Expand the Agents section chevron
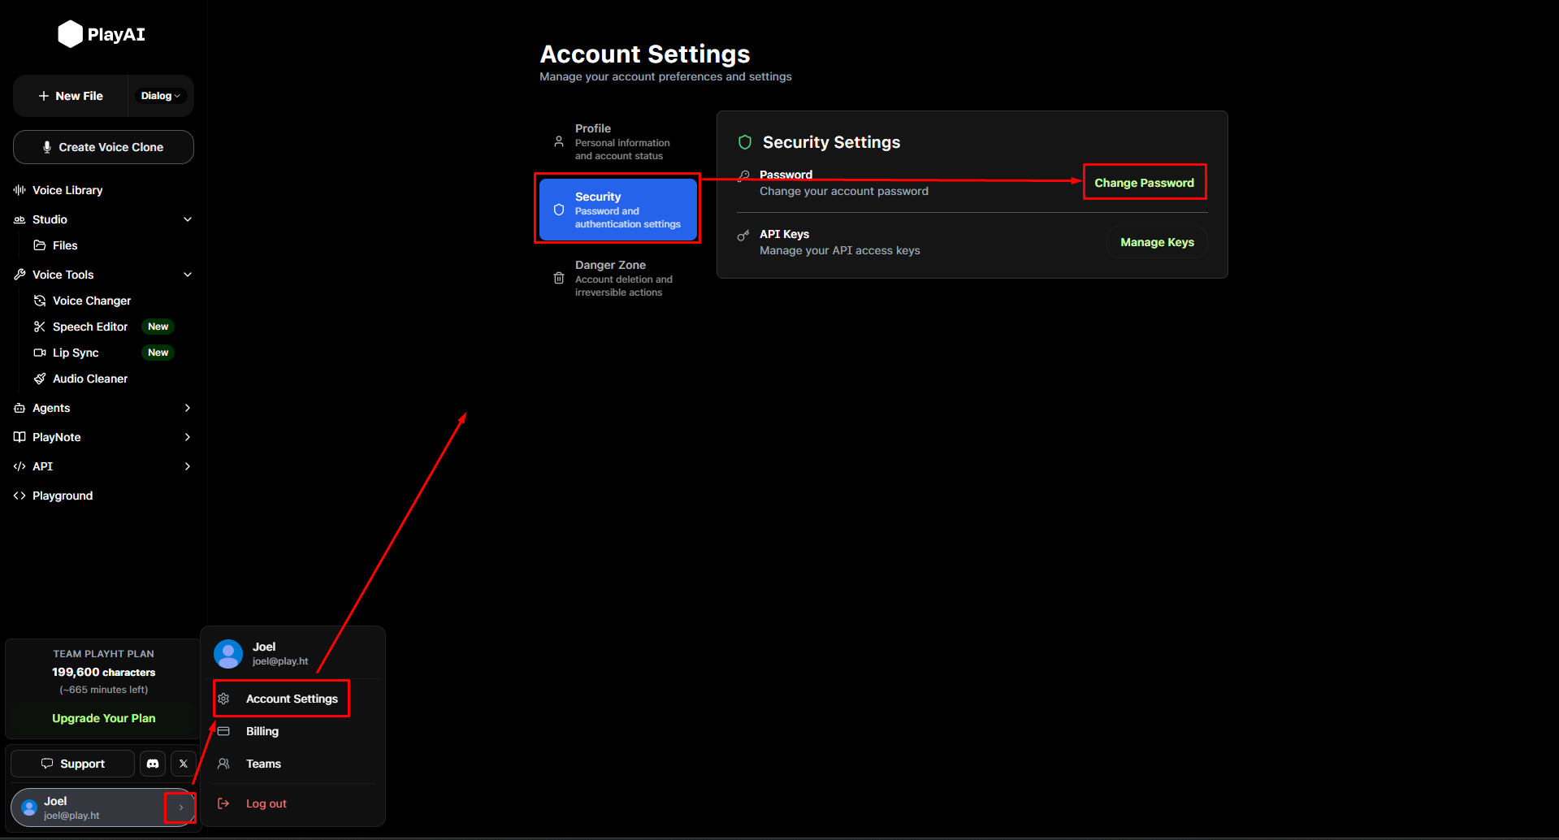The width and height of the screenshot is (1559, 840). (188, 408)
